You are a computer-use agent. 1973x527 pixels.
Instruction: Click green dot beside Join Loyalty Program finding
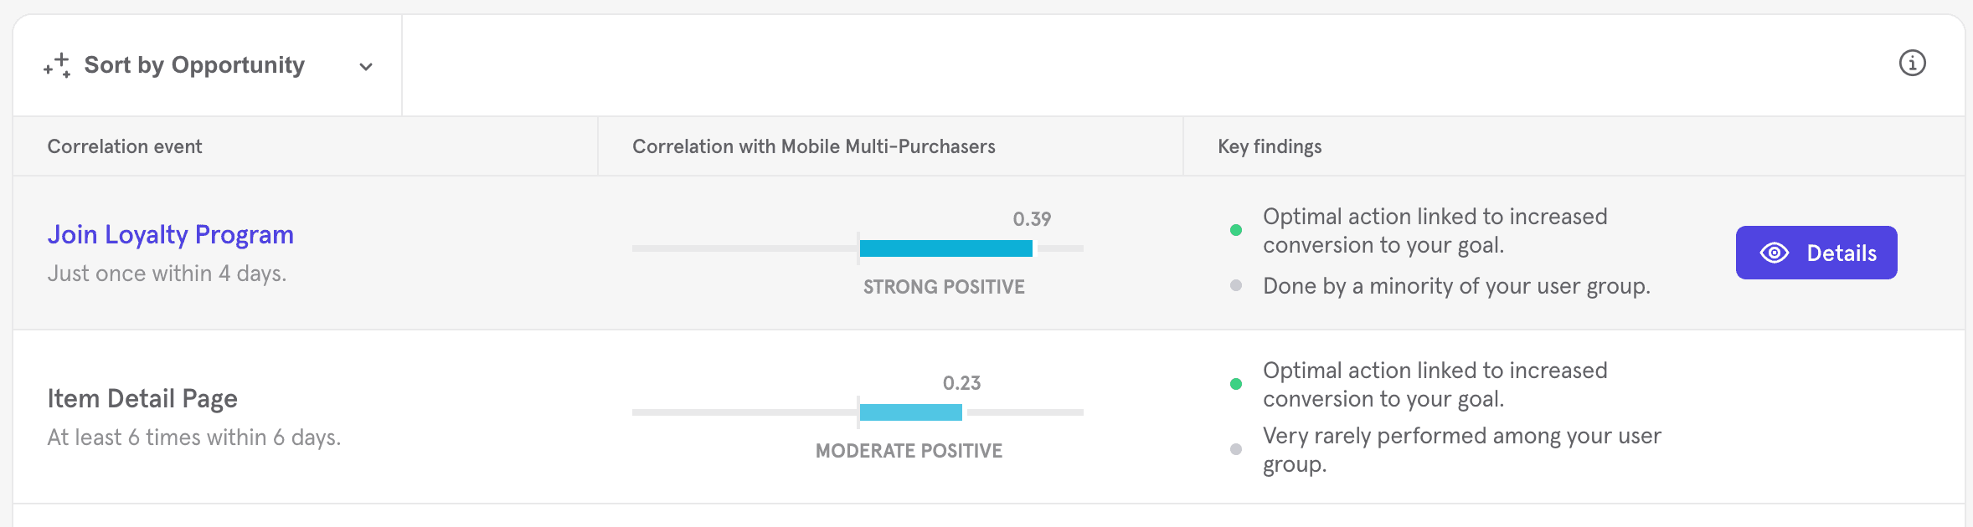[x=1235, y=230]
